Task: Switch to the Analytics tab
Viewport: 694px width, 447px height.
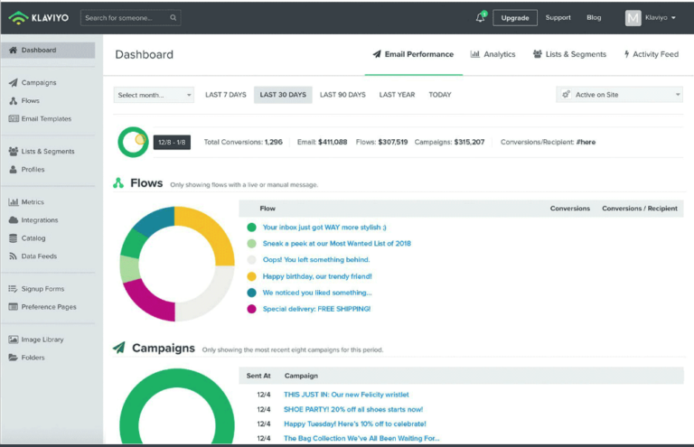Action: (492, 54)
